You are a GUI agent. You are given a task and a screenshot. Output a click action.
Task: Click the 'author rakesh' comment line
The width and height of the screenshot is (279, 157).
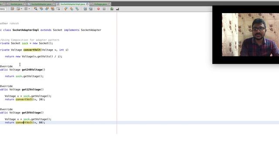coord(9,24)
